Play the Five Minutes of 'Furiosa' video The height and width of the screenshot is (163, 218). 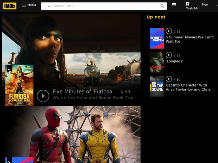point(43,96)
